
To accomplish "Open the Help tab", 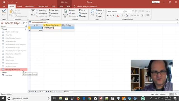I will point(53,6).
